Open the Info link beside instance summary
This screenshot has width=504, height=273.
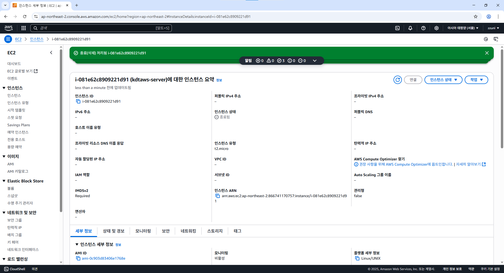pos(219,80)
